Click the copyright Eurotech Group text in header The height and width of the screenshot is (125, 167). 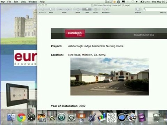(x=144, y=35)
